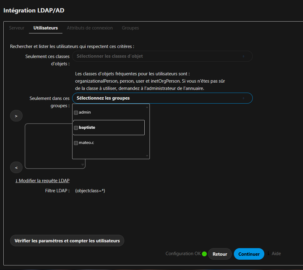
Task: Go to the Groupes tab
Action: [x=130, y=28]
